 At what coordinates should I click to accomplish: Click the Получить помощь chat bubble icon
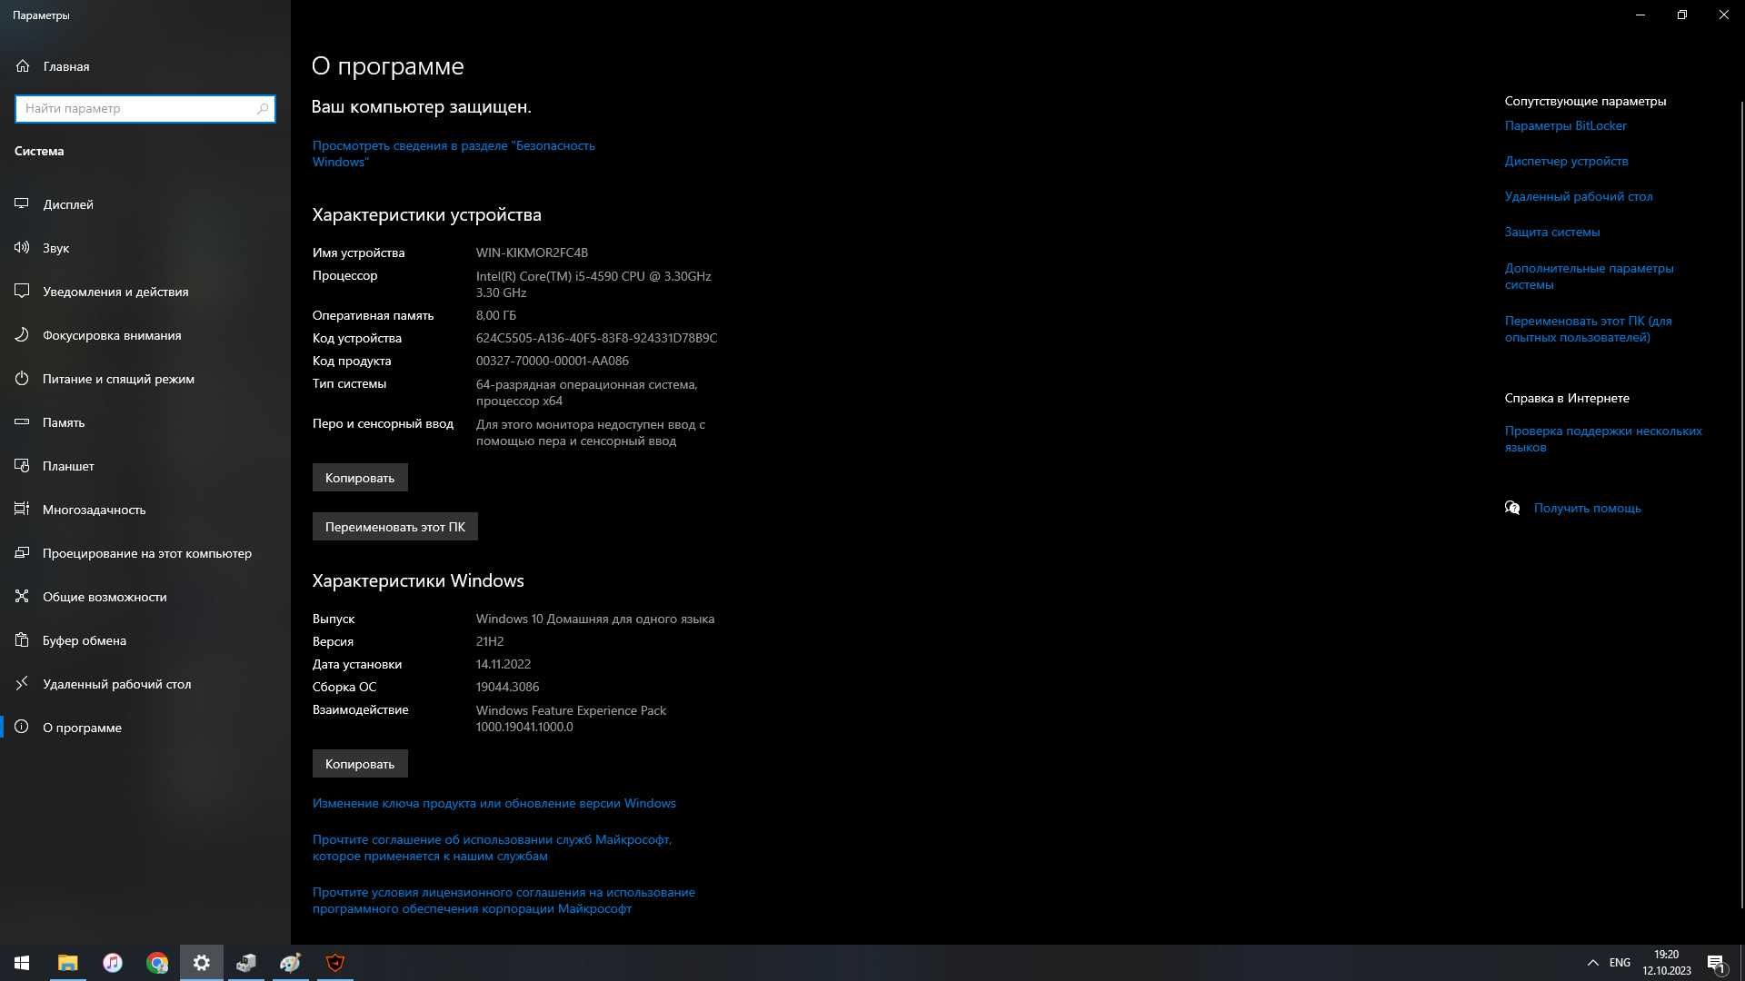pos(1512,509)
